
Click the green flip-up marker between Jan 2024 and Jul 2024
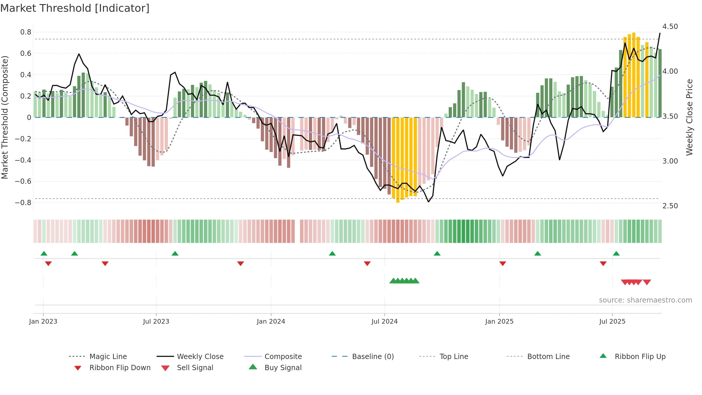point(332,253)
